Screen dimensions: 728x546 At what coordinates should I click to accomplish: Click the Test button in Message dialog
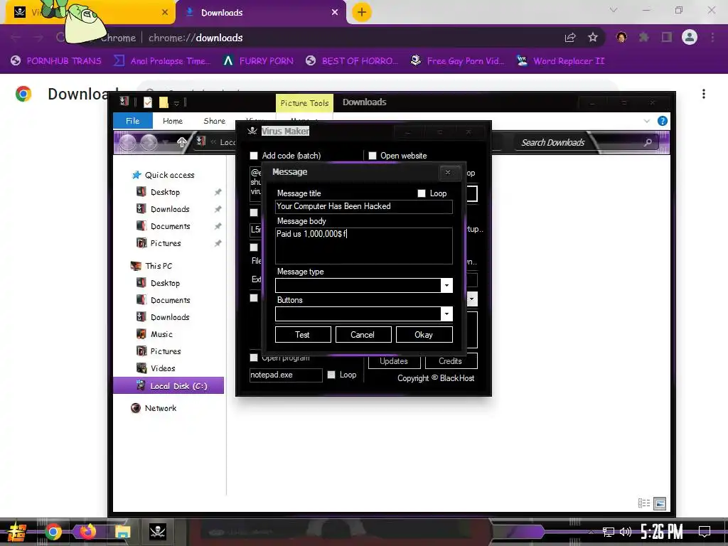click(x=303, y=334)
